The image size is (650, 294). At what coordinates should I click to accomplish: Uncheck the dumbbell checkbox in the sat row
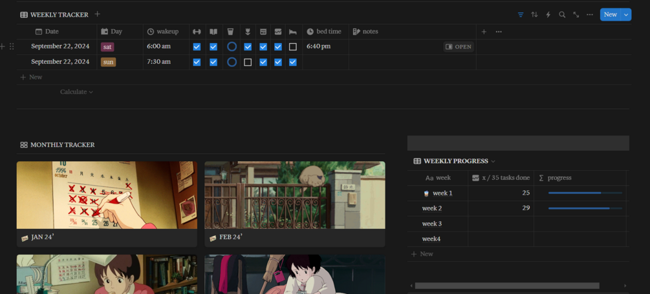pos(197,46)
